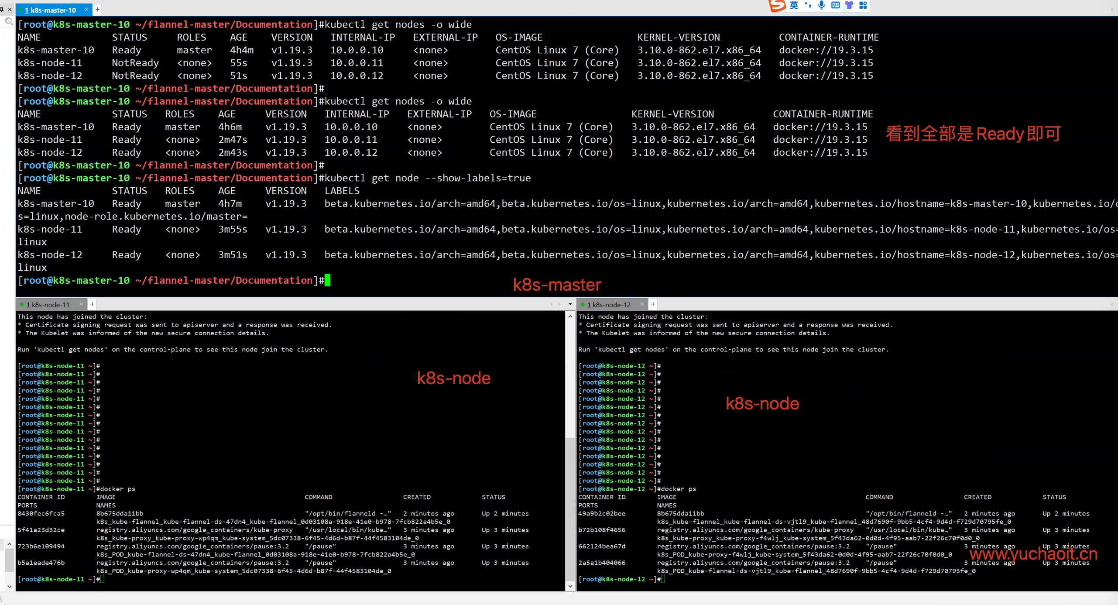Click scroll-down arrow of node-11 terminal scrollbar

570,586
